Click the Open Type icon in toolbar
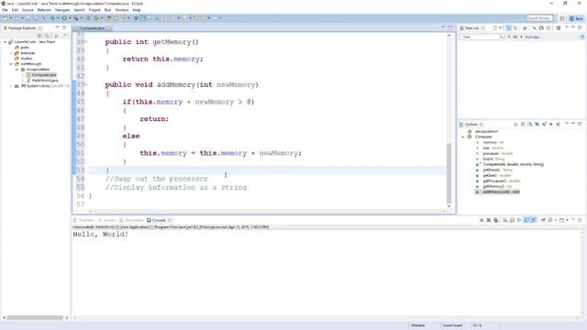 (x=108, y=18)
